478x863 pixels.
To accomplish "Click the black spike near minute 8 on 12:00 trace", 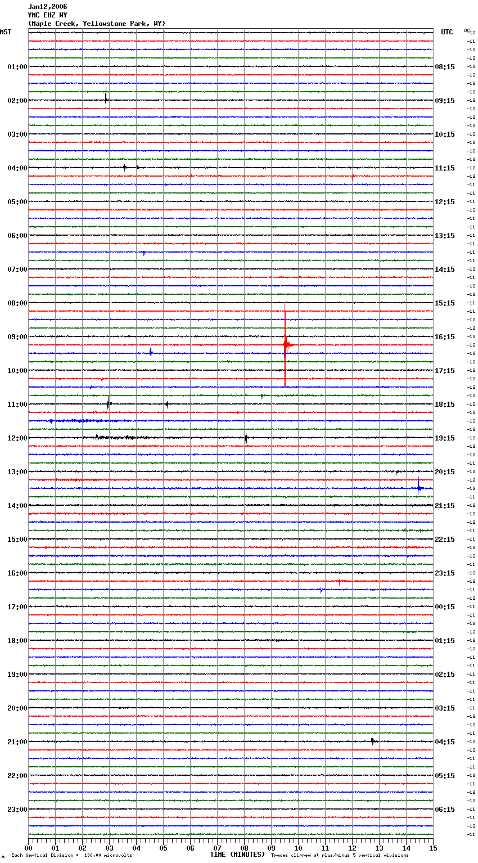I will tap(246, 438).
